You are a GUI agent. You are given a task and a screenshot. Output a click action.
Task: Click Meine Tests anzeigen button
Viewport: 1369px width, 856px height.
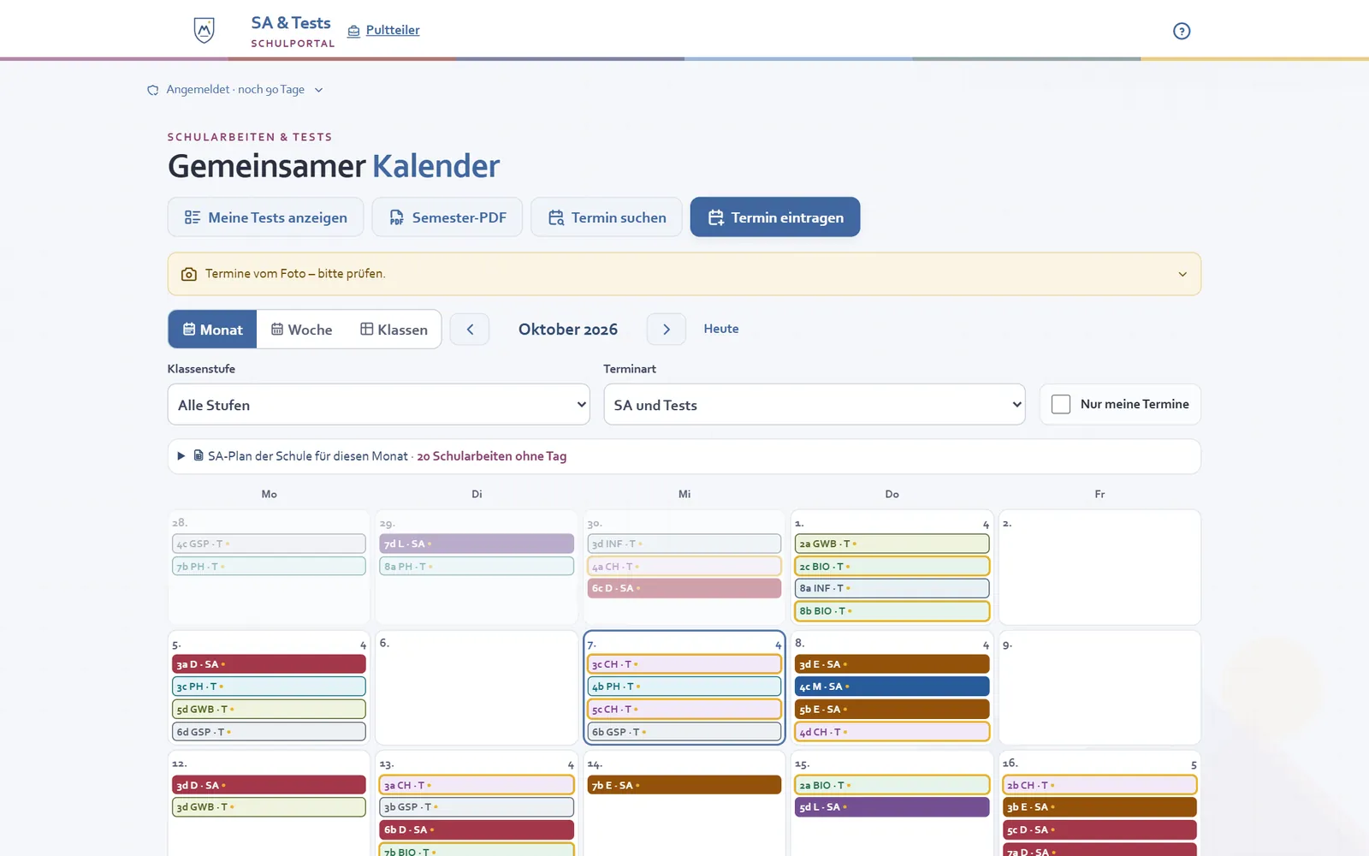pyautogui.click(x=266, y=217)
